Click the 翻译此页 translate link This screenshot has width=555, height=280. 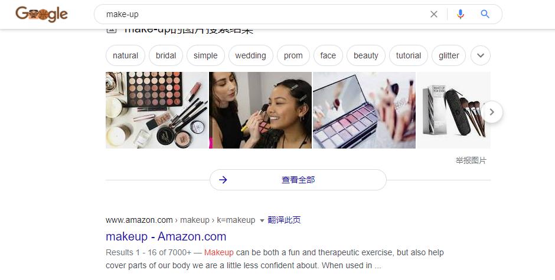(284, 220)
